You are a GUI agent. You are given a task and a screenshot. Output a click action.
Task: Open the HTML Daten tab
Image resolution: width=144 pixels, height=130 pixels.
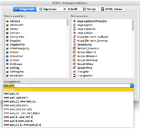[112, 9]
